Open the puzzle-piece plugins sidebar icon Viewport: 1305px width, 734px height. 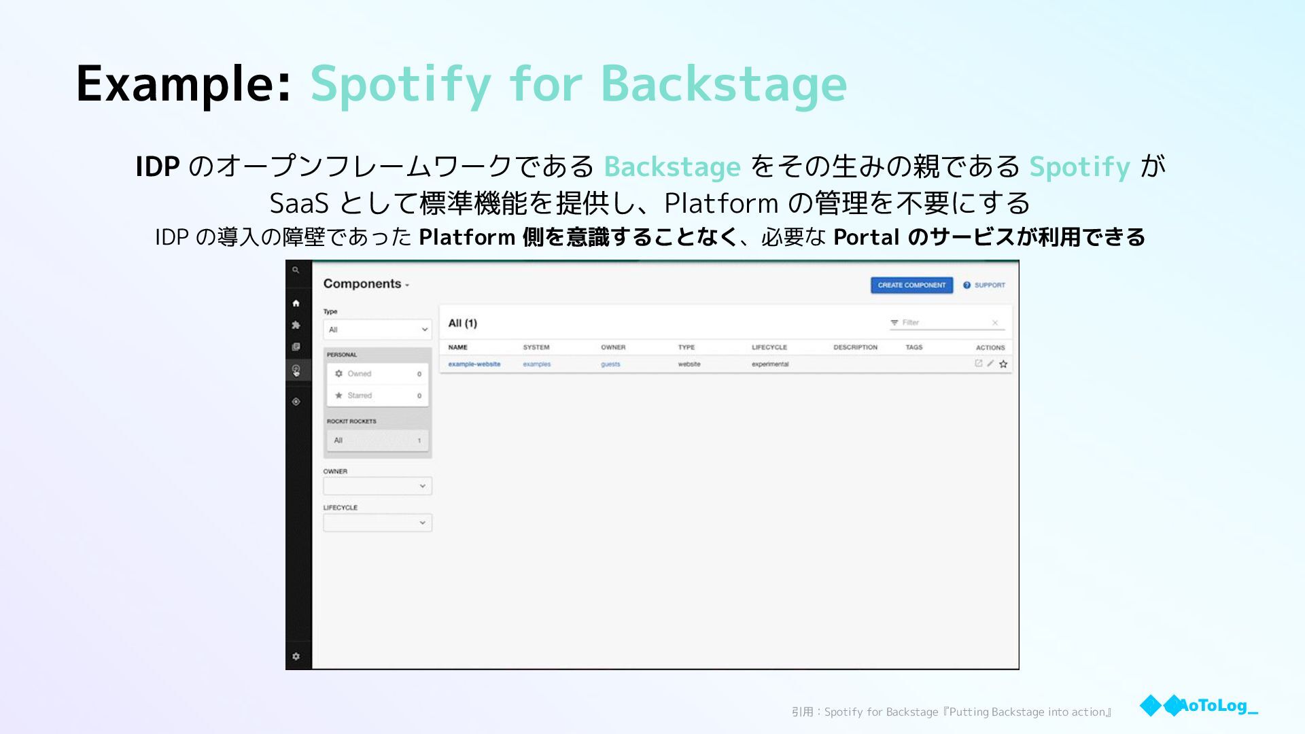point(296,325)
